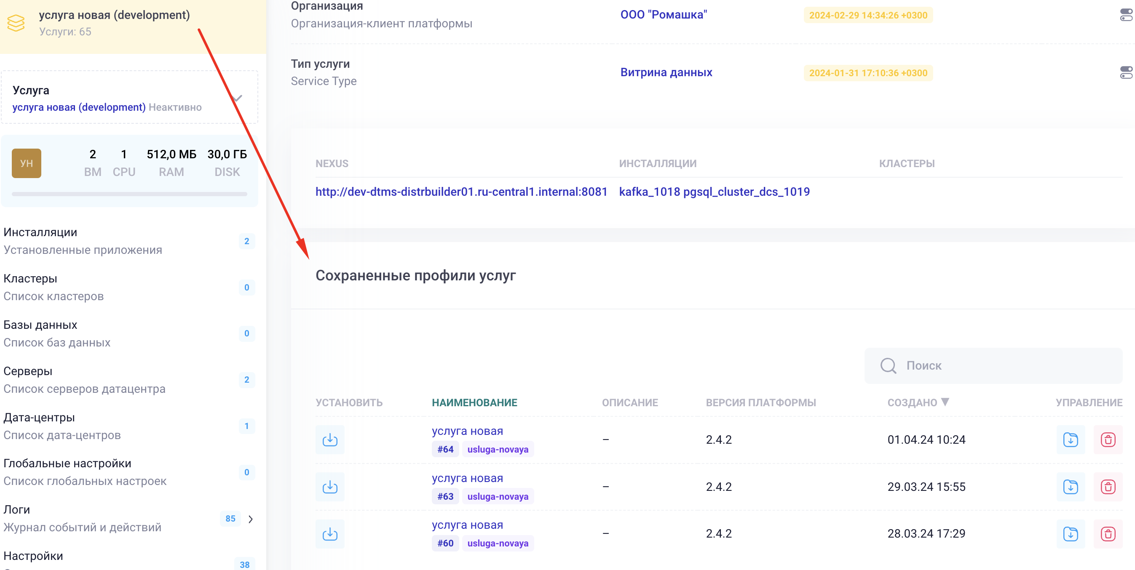Open the Инсталляции section in the sidebar
Viewport: 1135px width, 570px height.
[40, 232]
